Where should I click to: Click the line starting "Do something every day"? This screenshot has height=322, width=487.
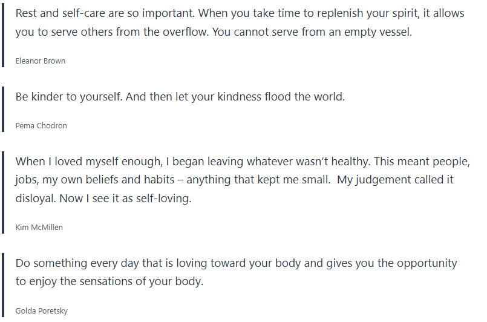coord(236,263)
